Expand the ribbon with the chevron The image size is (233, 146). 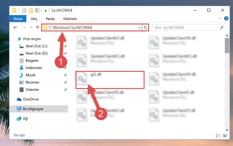[x=219, y=18]
